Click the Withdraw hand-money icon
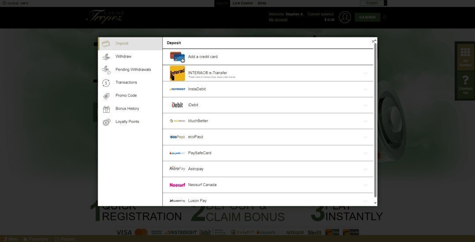Viewport: 475px width, 242px height. coord(106,57)
